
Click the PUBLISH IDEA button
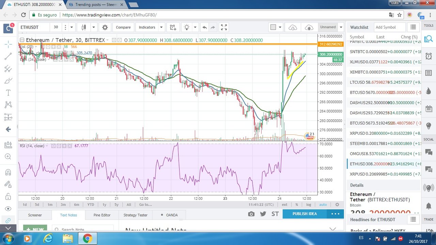[305, 214]
